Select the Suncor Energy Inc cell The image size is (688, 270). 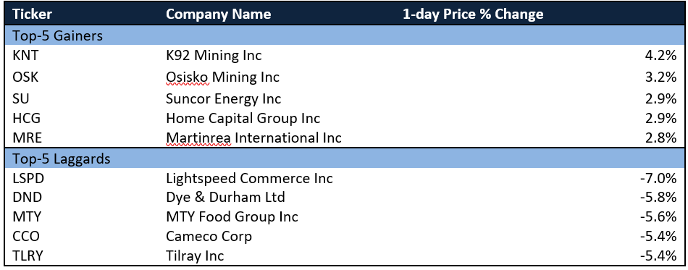(223, 98)
